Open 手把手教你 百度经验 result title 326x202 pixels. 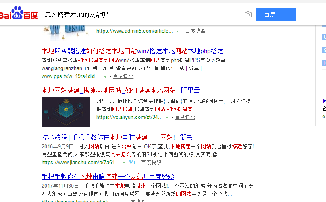pos(108,177)
